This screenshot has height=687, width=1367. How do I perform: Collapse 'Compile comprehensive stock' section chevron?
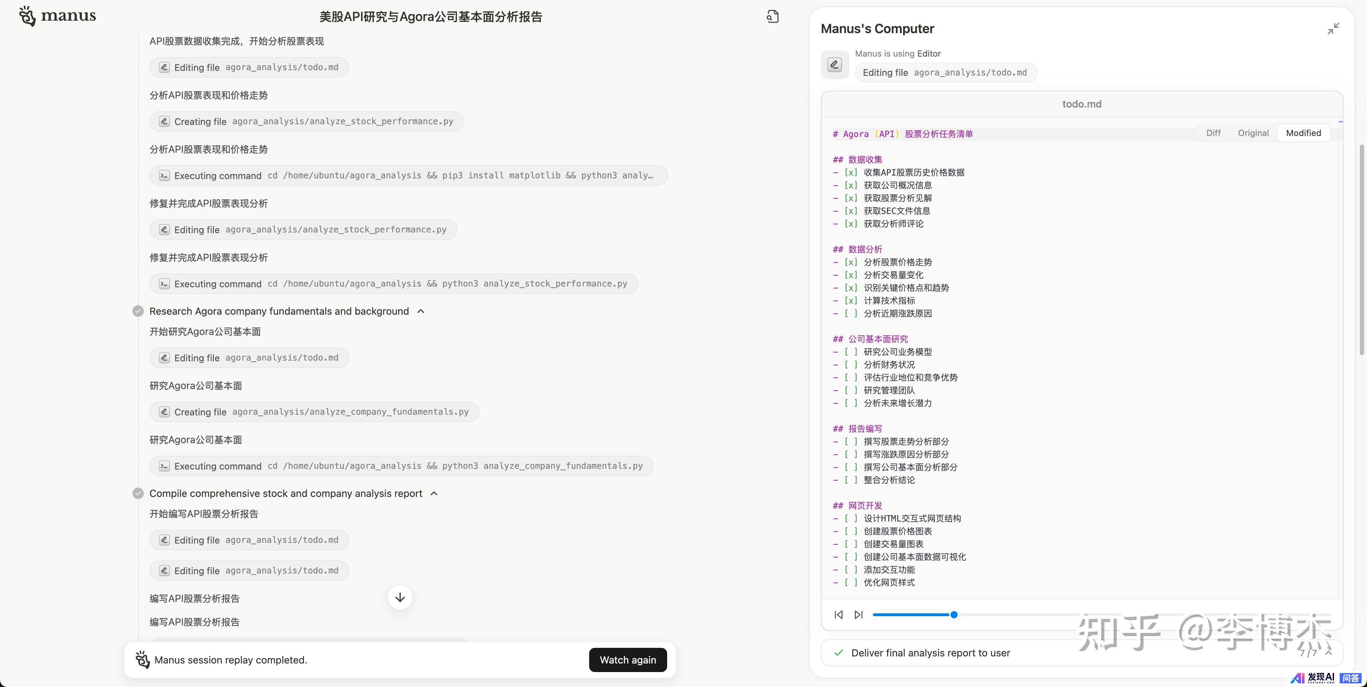434,493
